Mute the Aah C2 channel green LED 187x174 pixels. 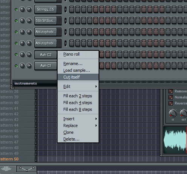tap(16, 54)
